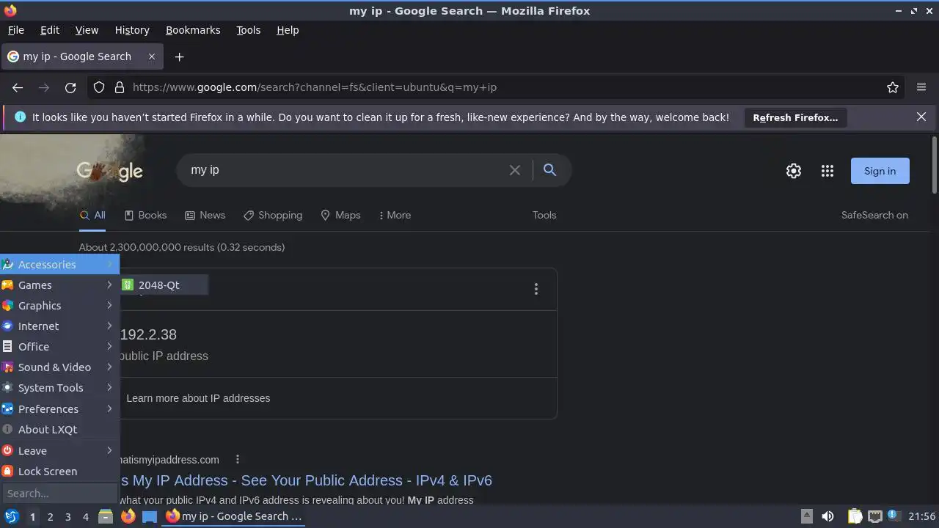Viewport: 939px width, 528px height.
Task: Open the network status tray icon
Action: [874, 516]
